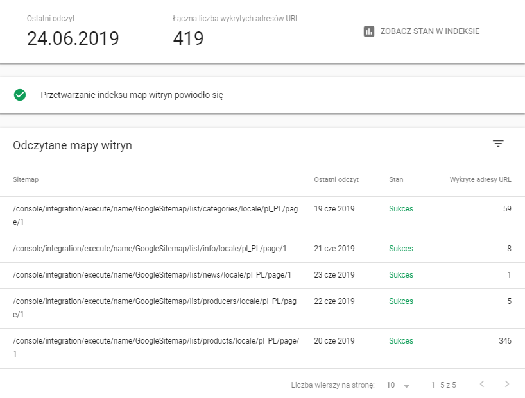Click the 346 discovered URLs count
Image resolution: width=525 pixels, height=398 pixels.
(504, 341)
